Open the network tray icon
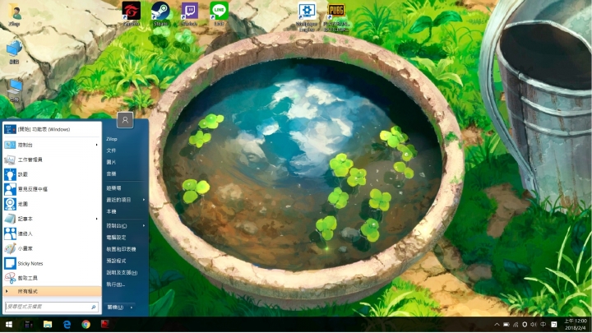This screenshot has width=592, height=333. click(516, 324)
